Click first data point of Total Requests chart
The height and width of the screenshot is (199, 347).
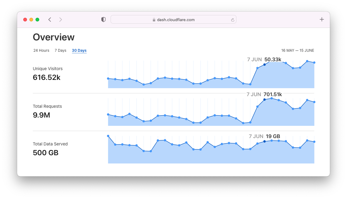tap(108, 115)
